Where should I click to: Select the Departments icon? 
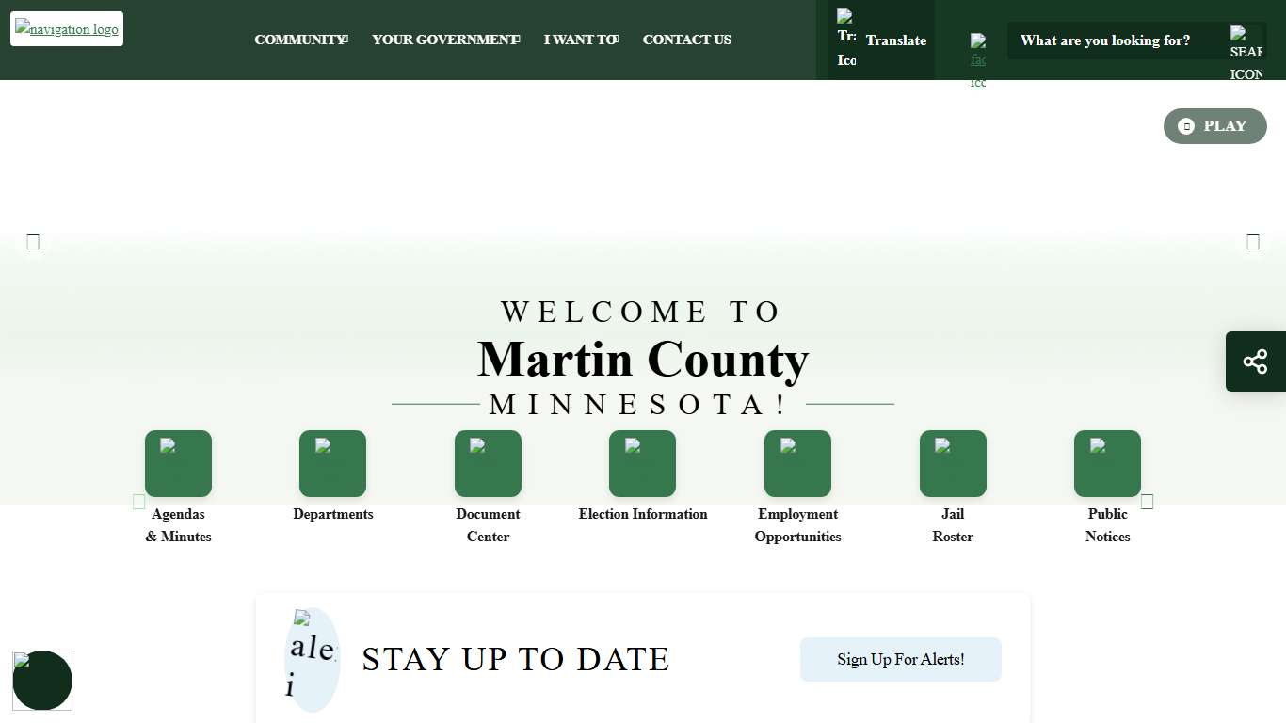click(x=332, y=463)
